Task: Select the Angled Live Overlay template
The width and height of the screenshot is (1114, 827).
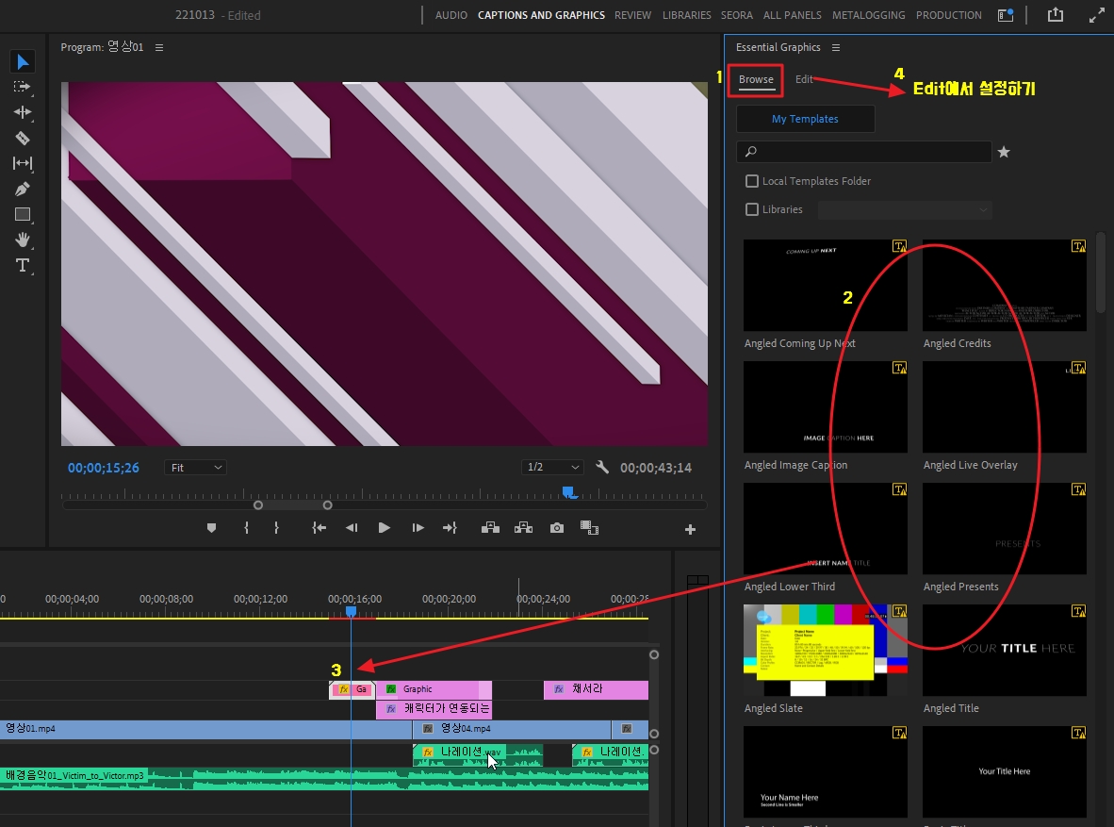Action: click(1005, 406)
